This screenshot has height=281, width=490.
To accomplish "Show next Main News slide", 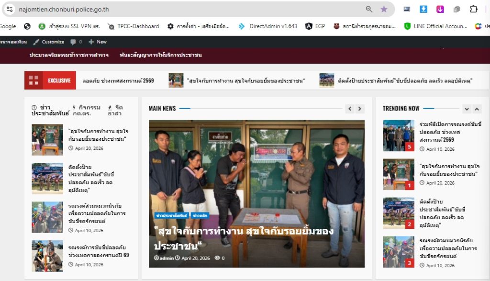I will click(x=360, y=109).
